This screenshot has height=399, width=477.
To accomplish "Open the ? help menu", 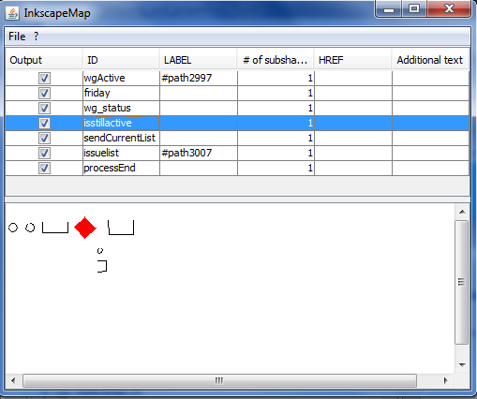I will point(36,37).
